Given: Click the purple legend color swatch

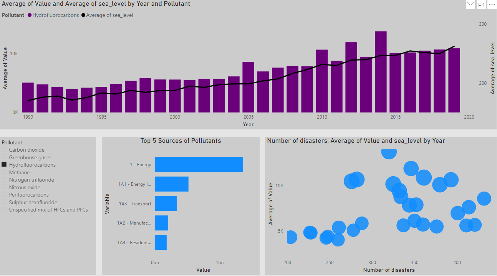Looking at the screenshot, I should tap(30, 15).
